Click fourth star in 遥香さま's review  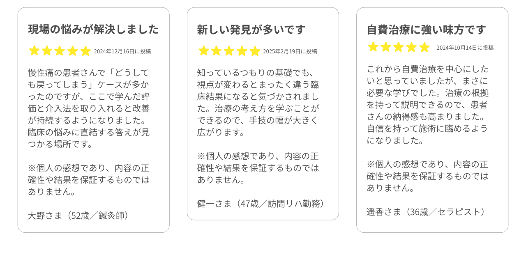411,47
